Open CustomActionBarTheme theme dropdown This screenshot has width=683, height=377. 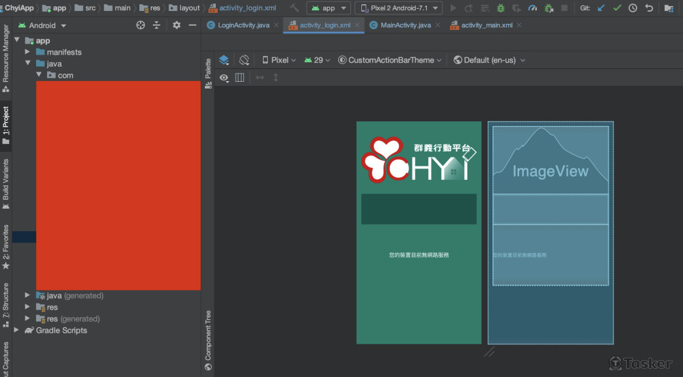pyautogui.click(x=389, y=60)
